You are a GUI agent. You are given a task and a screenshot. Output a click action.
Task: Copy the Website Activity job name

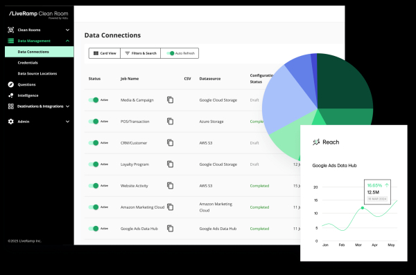[x=171, y=186]
